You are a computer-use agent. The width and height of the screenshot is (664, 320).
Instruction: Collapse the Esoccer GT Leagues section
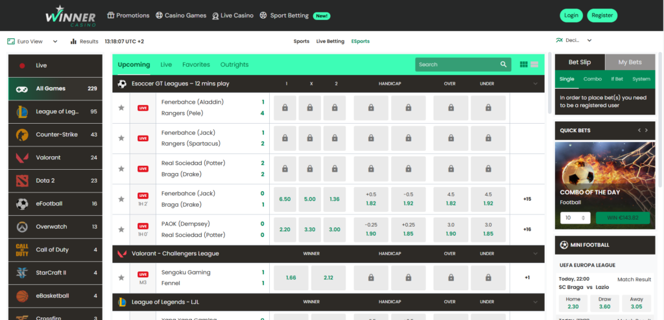coord(535,84)
